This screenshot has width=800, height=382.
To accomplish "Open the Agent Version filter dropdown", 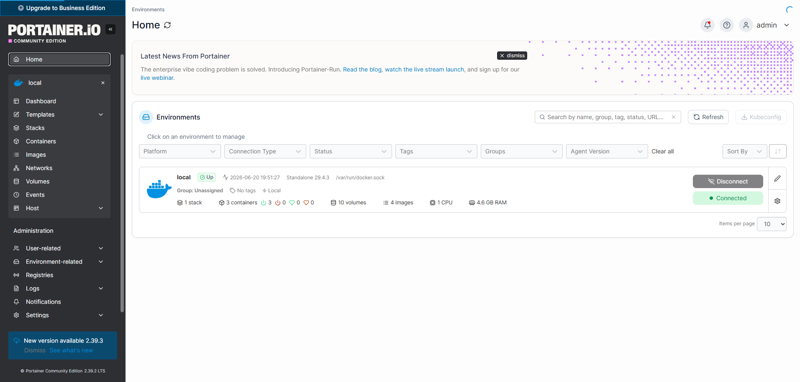I will coord(607,151).
